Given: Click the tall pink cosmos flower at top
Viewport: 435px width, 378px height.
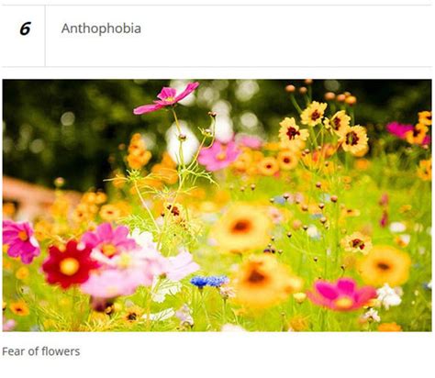Looking at the screenshot, I should (x=166, y=98).
